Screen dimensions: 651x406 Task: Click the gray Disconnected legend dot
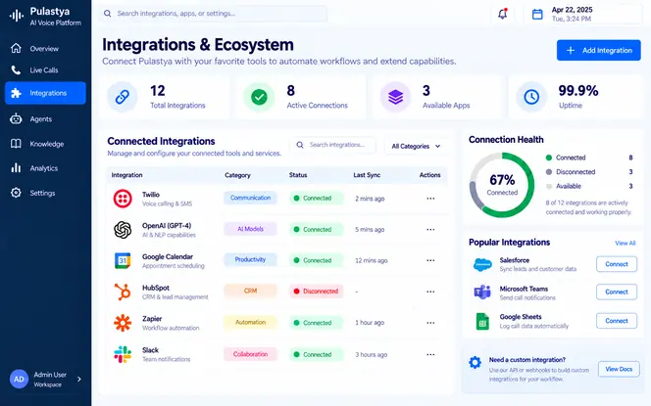tap(548, 172)
